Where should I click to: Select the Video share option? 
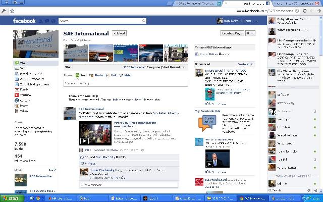point(126,75)
